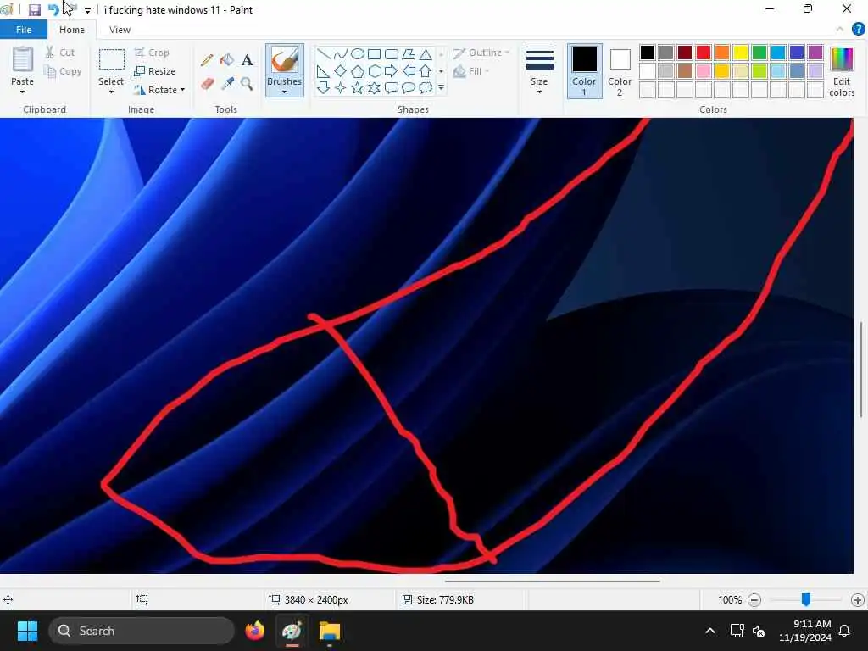This screenshot has height=651, width=868.
Task: Choose the Down arrow shape
Action: pyautogui.click(x=323, y=87)
